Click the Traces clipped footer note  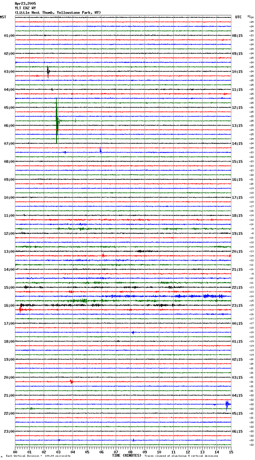click(181, 456)
